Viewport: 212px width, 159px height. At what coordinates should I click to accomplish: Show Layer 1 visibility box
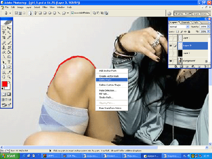[x=171, y=38]
